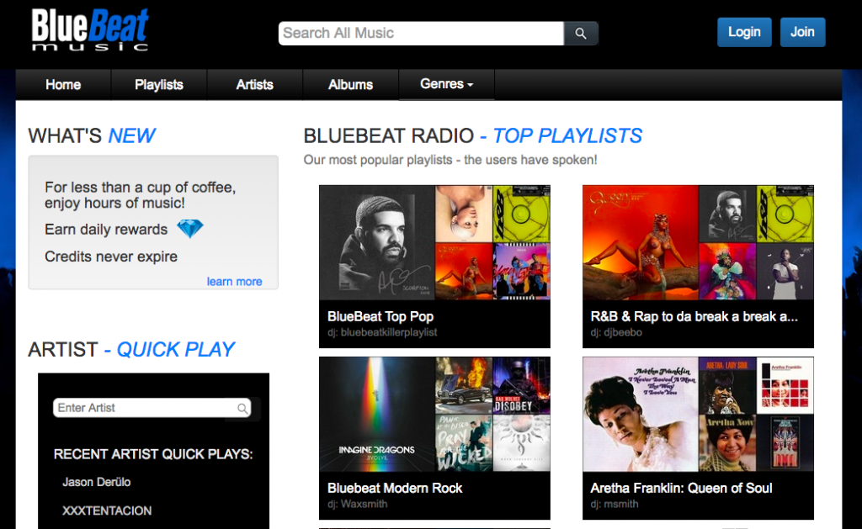Play Jason Derülo from recent quick plays

(x=97, y=482)
